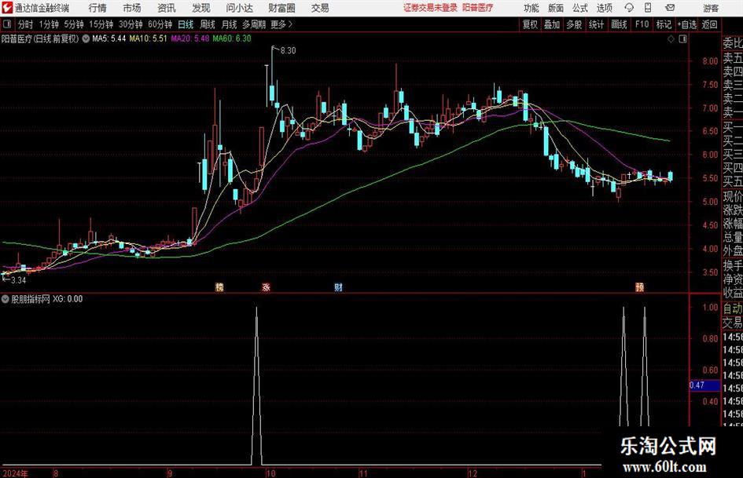Click the diamond icon above the chart

pos(671,39)
